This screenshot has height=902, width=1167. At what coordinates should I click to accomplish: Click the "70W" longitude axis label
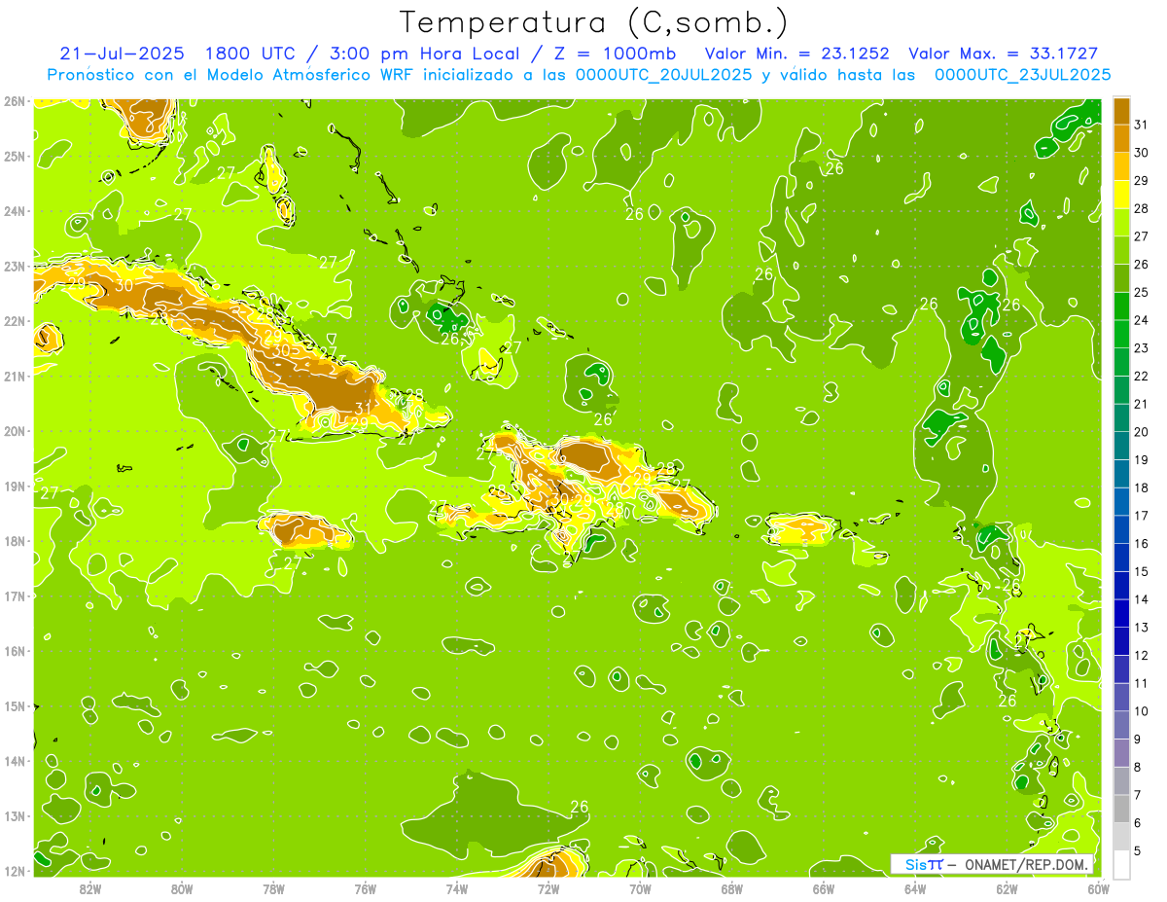[x=640, y=888]
